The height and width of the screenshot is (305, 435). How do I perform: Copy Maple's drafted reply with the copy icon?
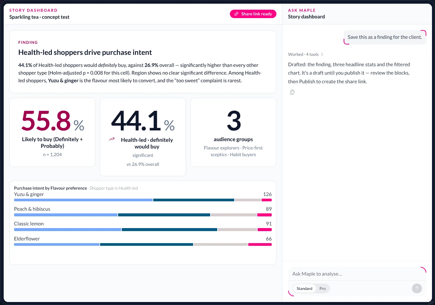(292, 92)
